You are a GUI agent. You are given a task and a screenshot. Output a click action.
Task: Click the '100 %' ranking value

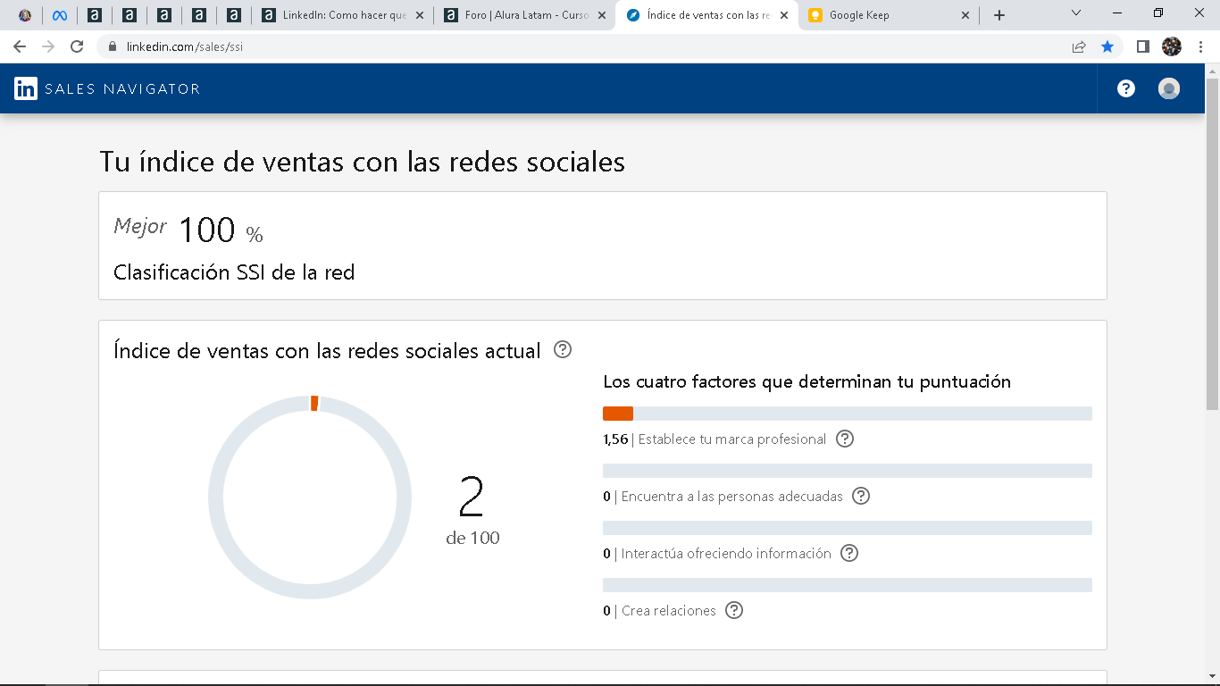click(221, 231)
